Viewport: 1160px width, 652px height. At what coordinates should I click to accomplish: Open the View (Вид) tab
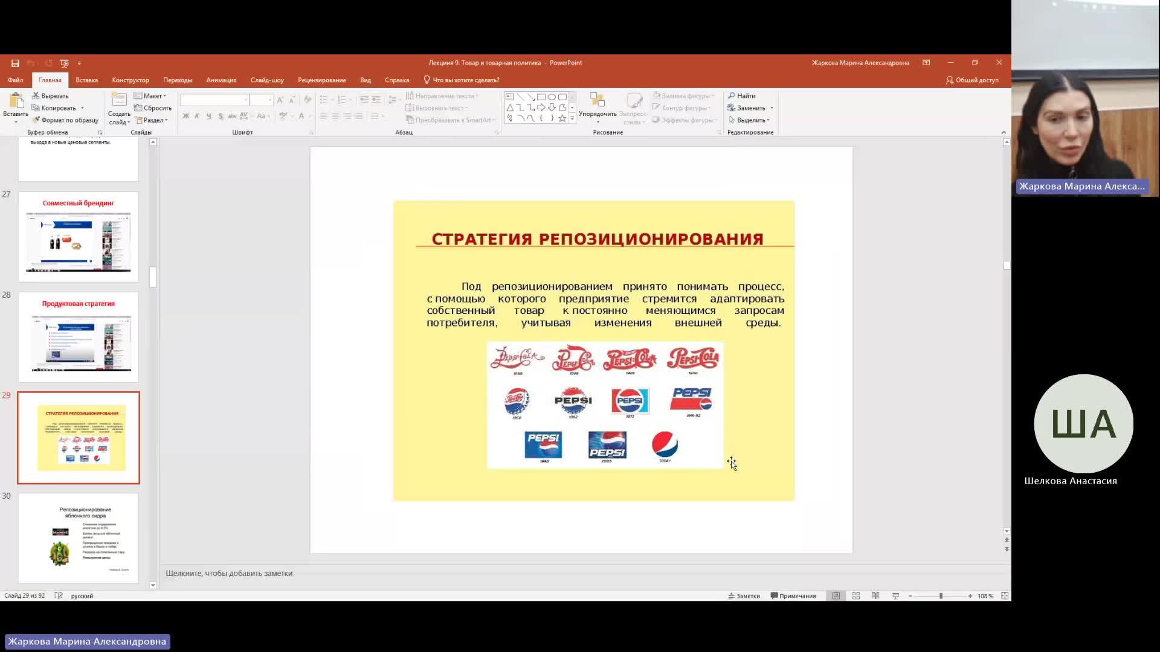point(366,80)
